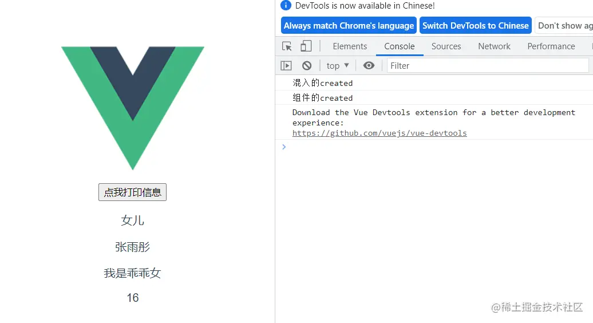Switch to the Sources tab

click(x=446, y=46)
